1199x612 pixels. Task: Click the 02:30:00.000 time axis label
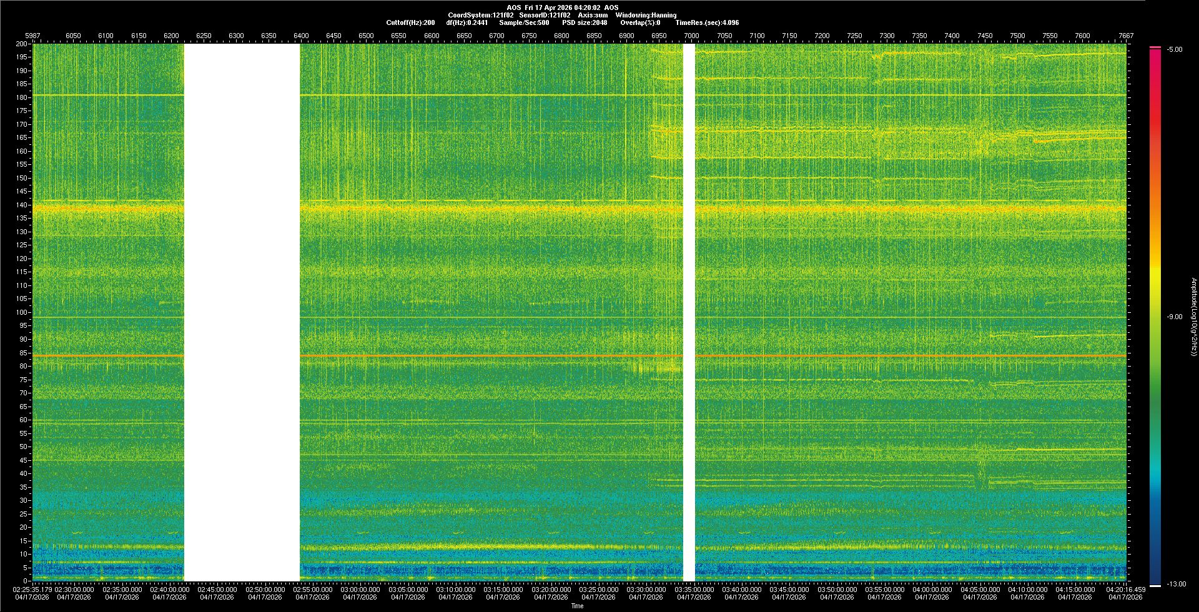tap(74, 590)
